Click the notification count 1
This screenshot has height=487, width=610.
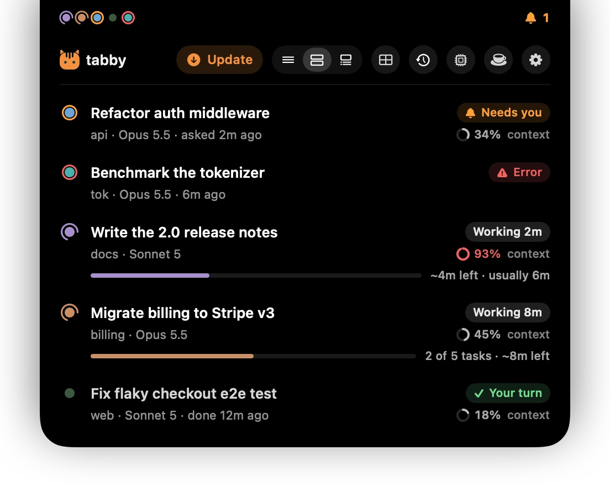pos(546,18)
